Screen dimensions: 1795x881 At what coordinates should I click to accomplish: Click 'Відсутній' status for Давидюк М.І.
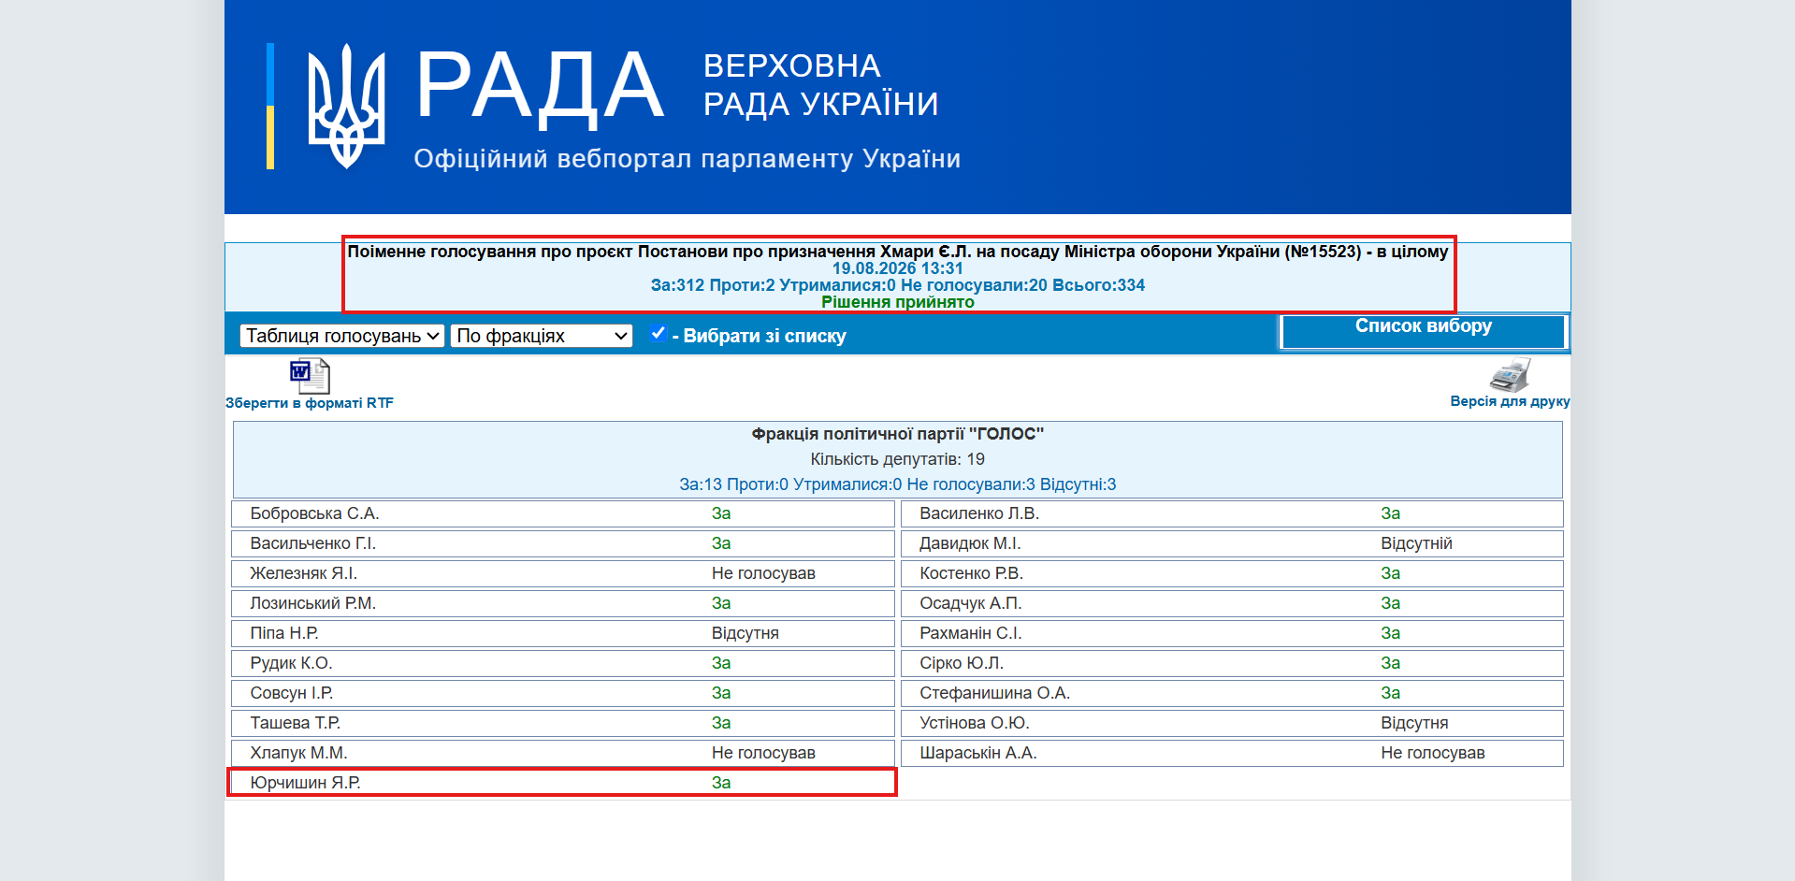1416,543
